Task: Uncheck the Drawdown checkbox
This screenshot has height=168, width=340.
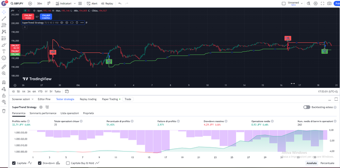Action: pos(40,163)
